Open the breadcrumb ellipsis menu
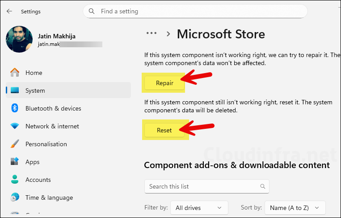 (152, 33)
